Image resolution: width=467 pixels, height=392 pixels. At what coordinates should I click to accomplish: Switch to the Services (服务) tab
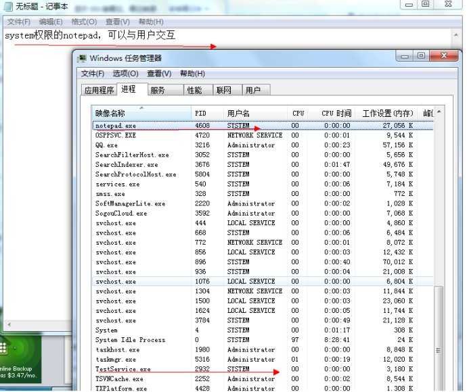[165, 90]
